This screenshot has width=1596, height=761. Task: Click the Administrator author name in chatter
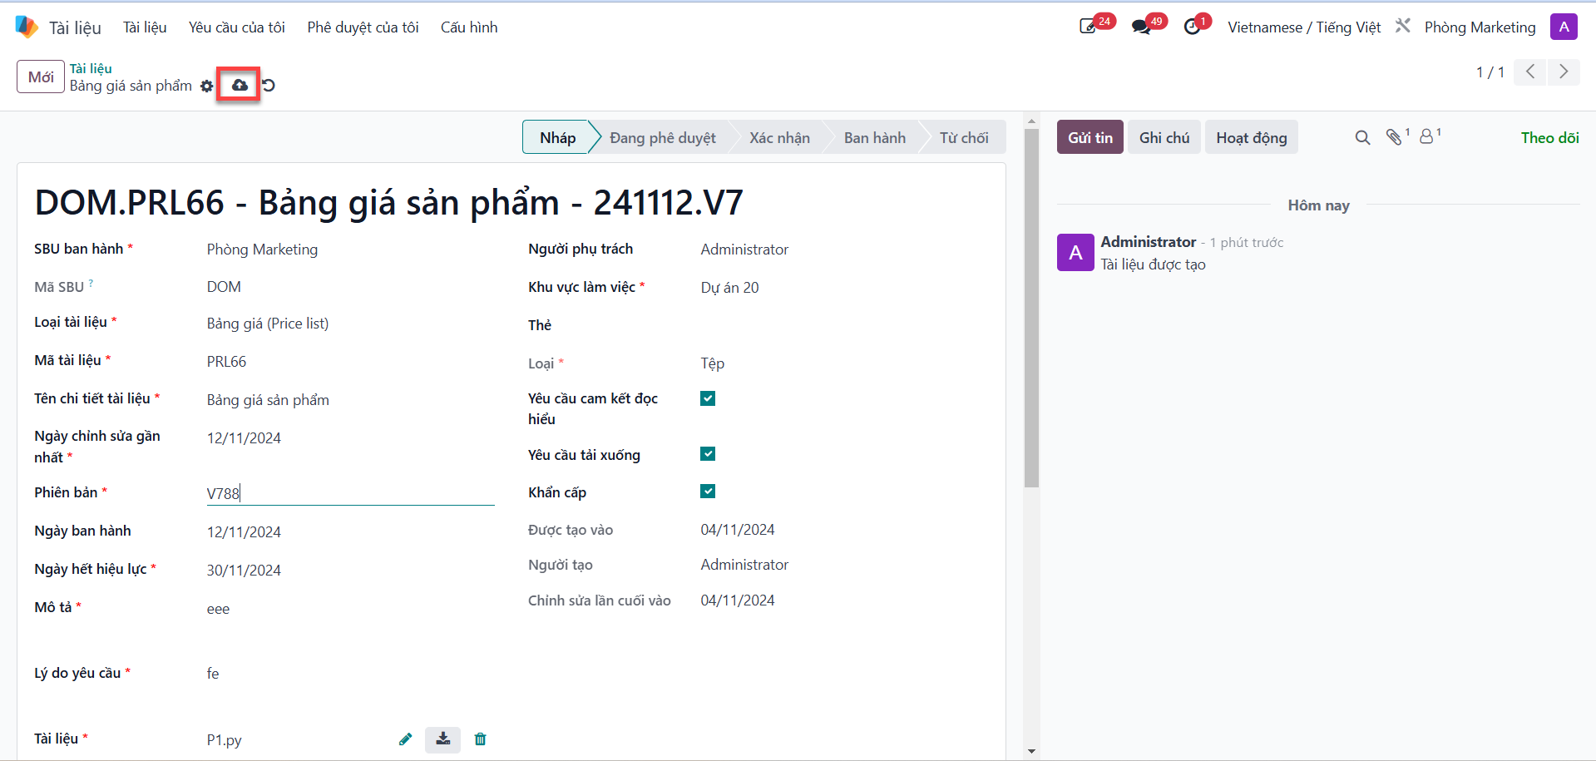point(1148,242)
